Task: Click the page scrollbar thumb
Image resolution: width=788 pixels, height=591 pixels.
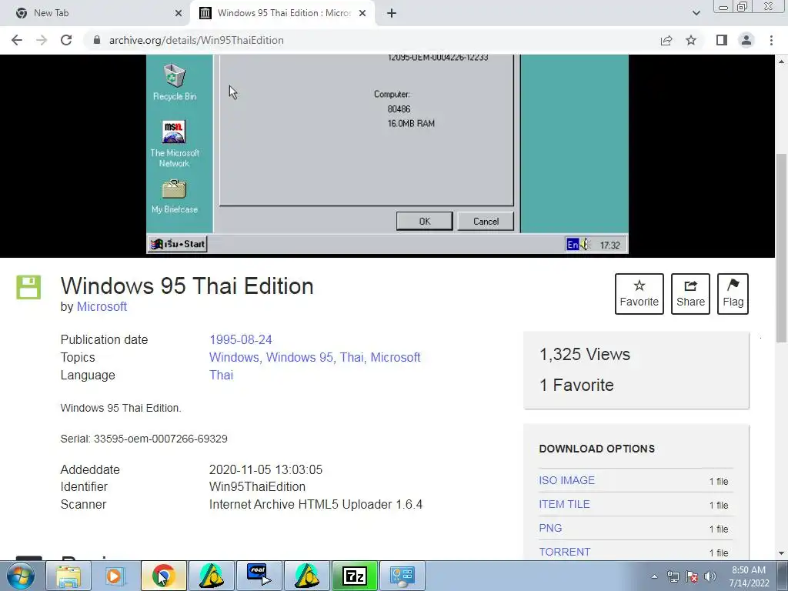Action: pos(781,248)
